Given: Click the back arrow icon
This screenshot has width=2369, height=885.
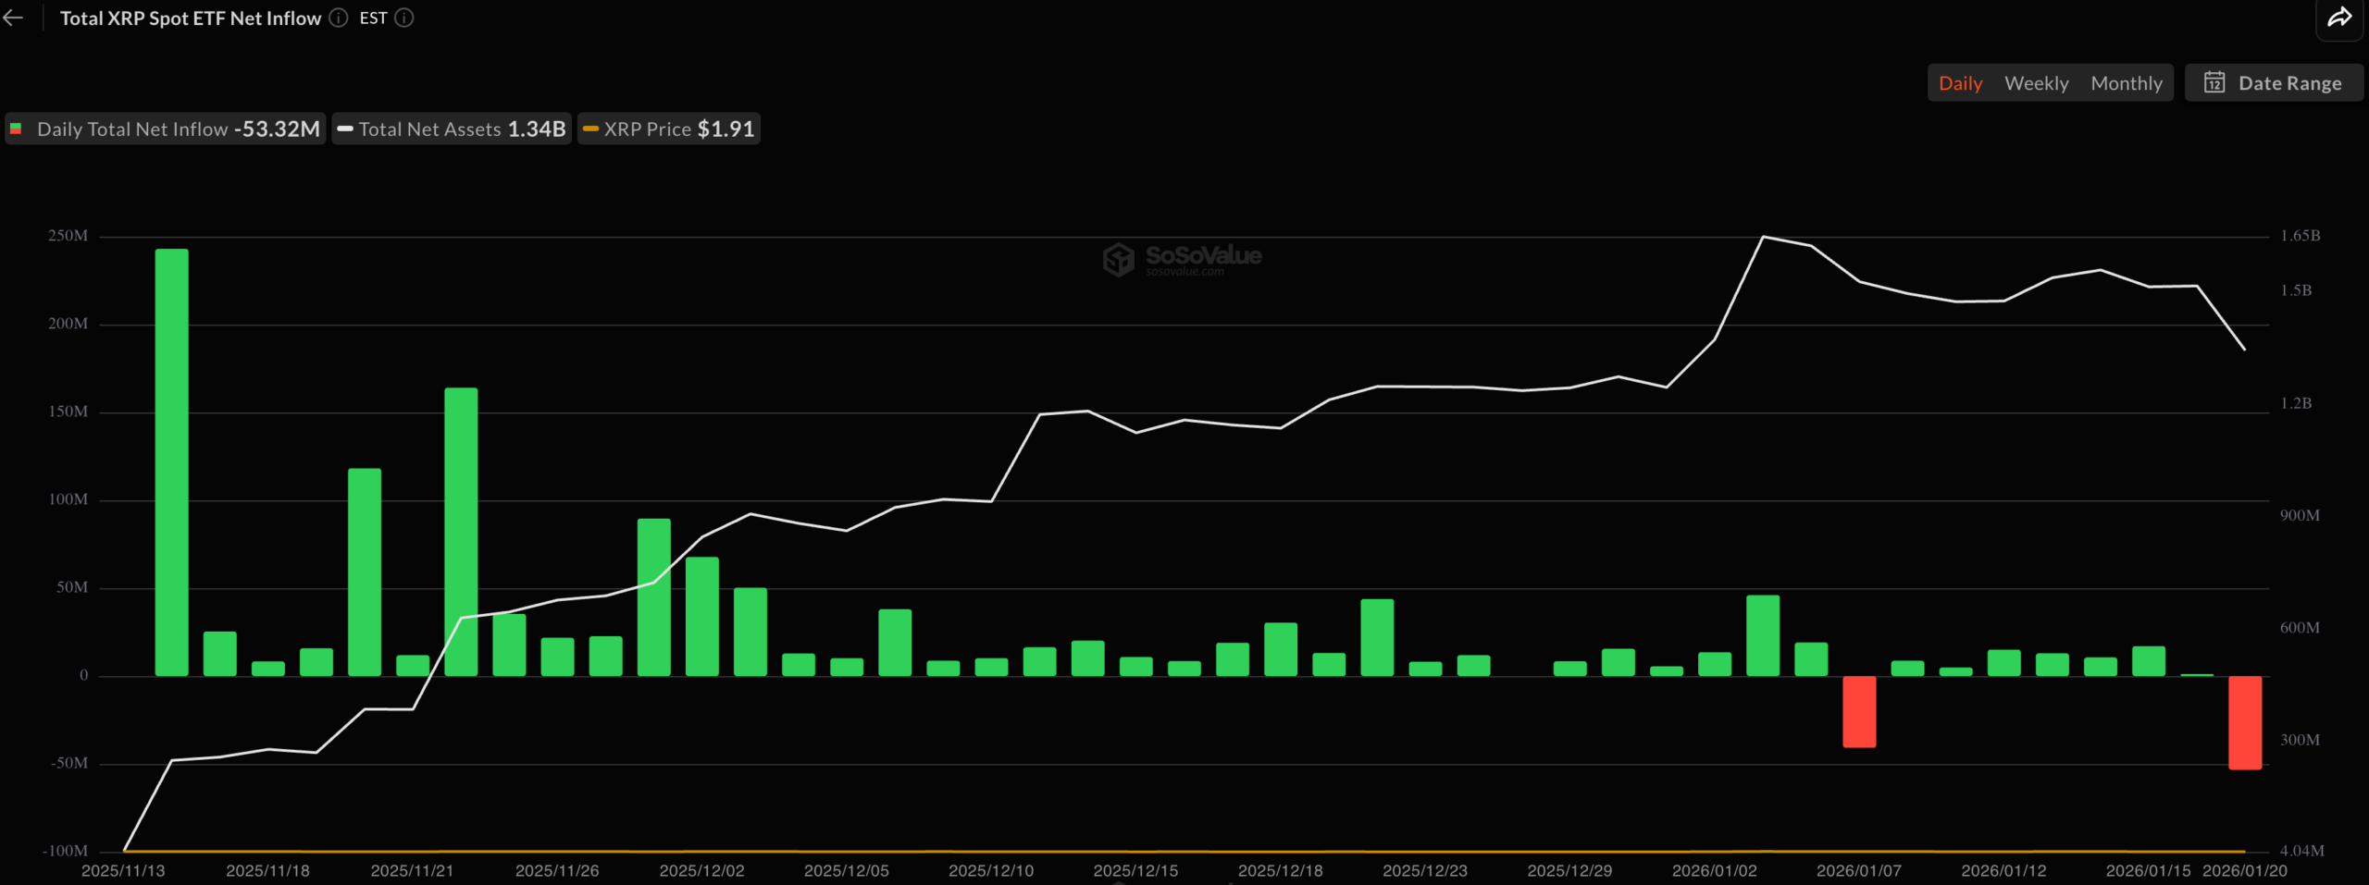Looking at the screenshot, I should coord(13,18).
